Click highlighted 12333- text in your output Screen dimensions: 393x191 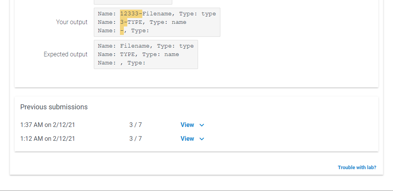point(131,14)
